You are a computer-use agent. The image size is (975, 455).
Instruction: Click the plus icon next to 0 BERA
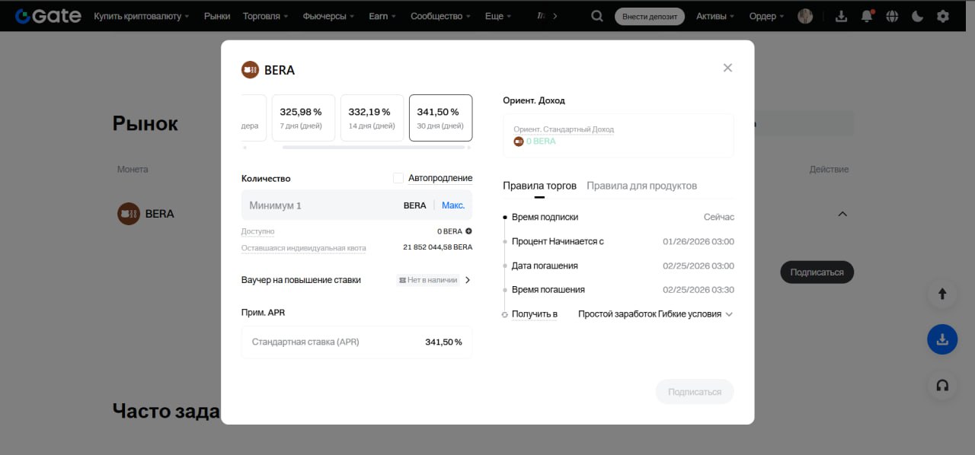[467, 230]
